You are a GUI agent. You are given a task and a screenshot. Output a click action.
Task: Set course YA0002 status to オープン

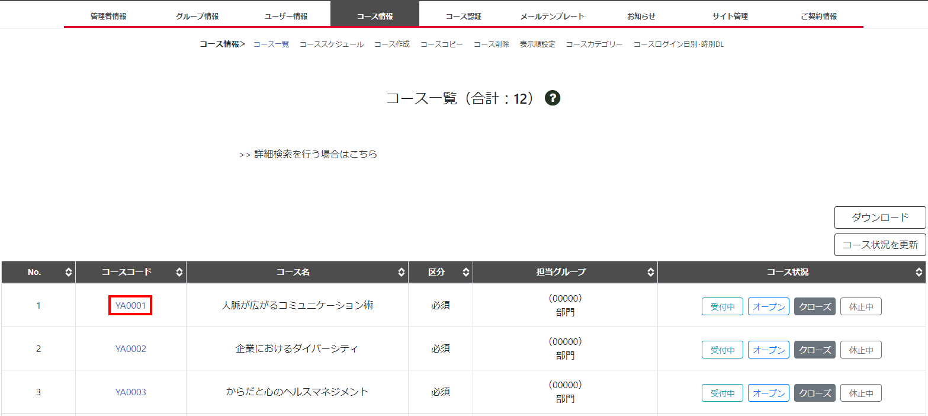[x=769, y=350]
